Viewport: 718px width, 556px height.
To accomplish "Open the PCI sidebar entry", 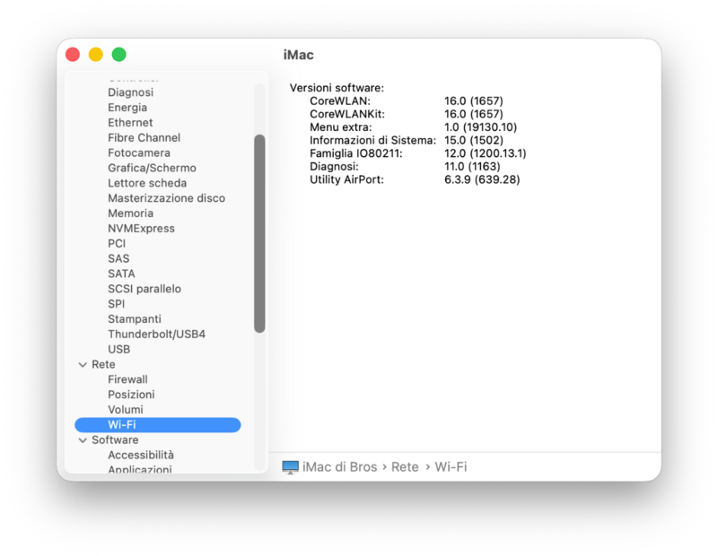I will point(117,243).
